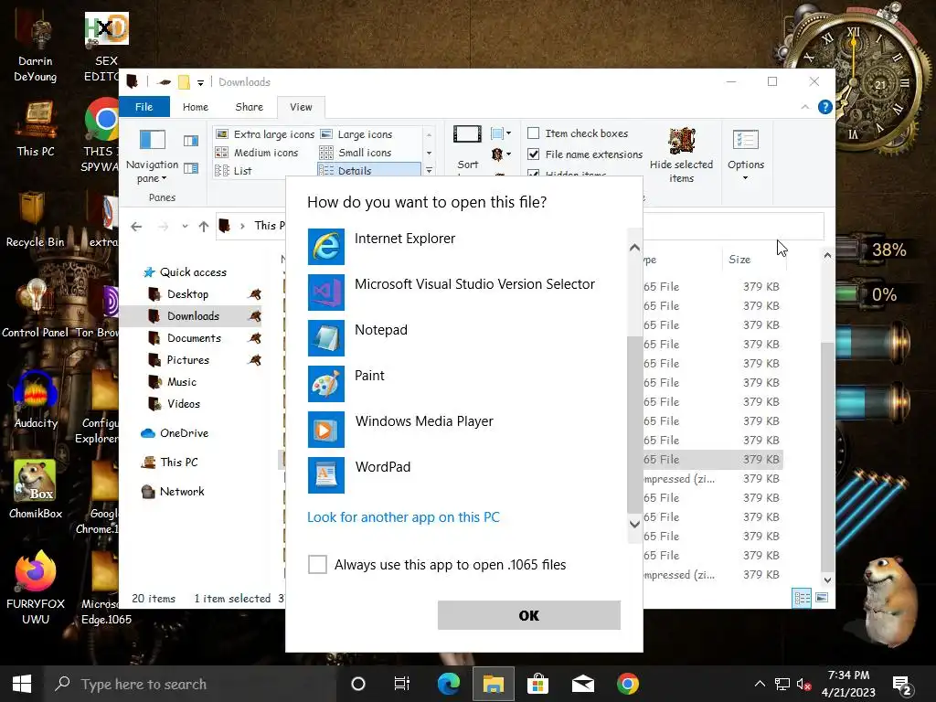Select Microsoft Visual Studio Version Selector
936x702 pixels.
point(467,292)
